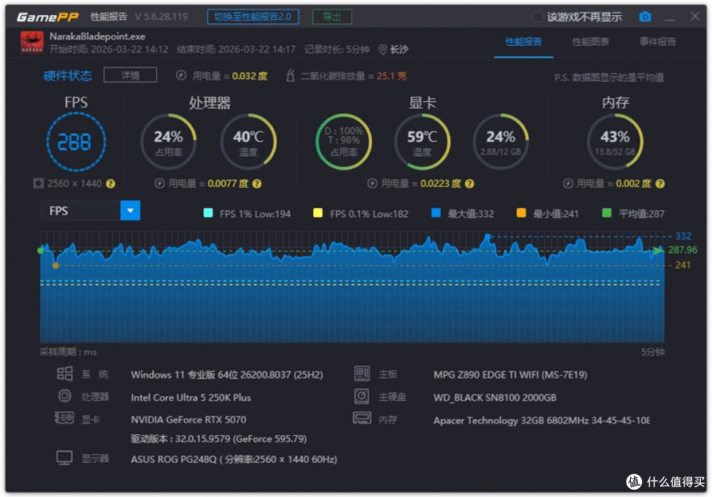Open help icon beside CPU power 0.0077 度

coord(256,183)
